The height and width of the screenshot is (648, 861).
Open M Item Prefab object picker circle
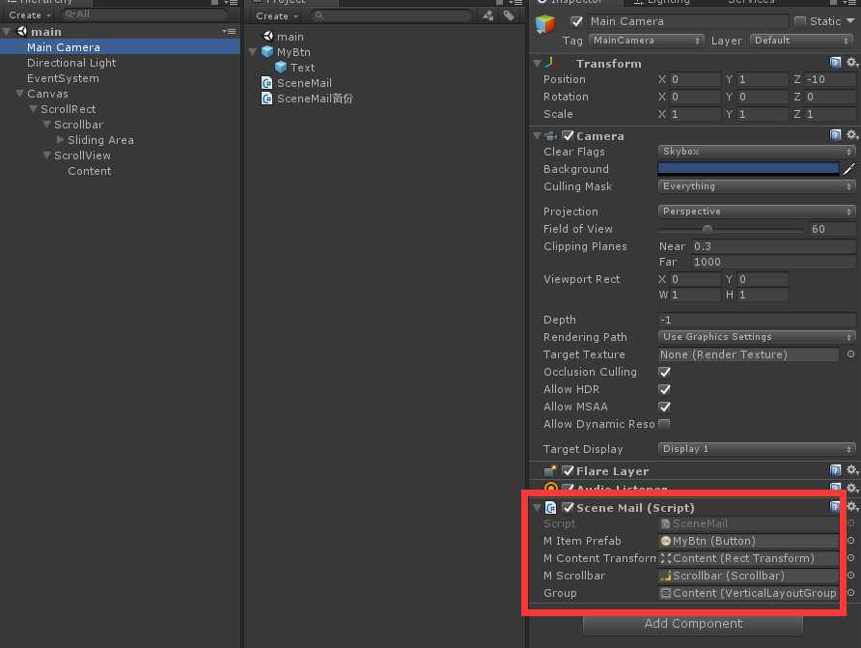pos(850,541)
